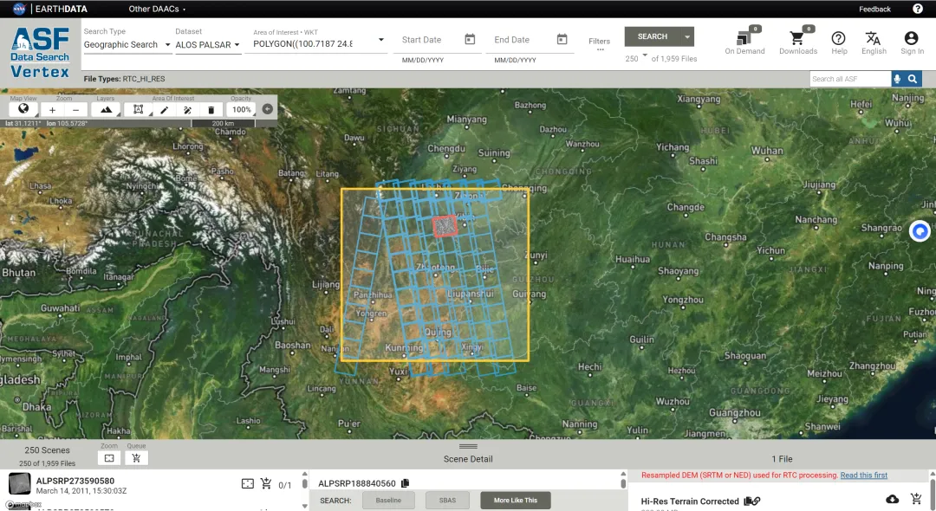
Task: Zoom to scene ALPSRP273590580
Action: [248, 483]
